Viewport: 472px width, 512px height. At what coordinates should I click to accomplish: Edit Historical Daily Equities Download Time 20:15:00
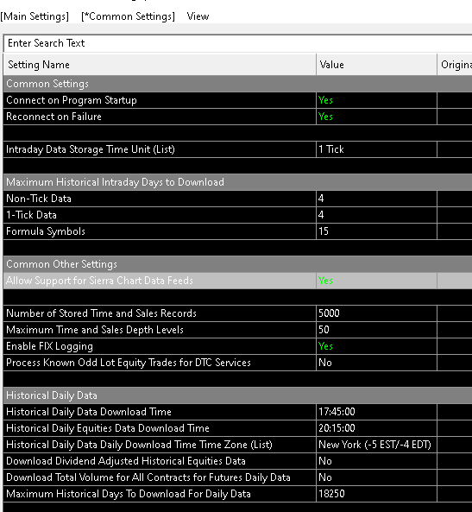coord(376,428)
